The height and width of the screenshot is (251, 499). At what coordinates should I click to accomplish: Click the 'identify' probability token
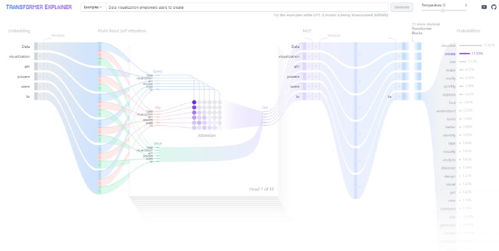pos(449,135)
